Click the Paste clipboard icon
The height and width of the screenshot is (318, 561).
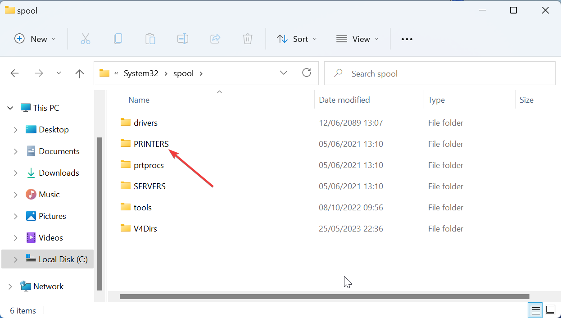150,39
